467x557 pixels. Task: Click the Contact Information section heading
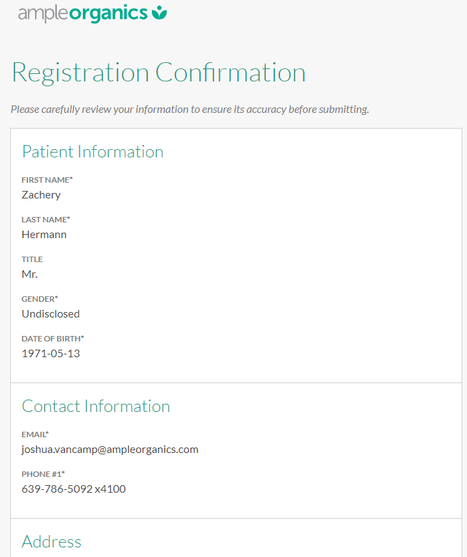(x=96, y=406)
